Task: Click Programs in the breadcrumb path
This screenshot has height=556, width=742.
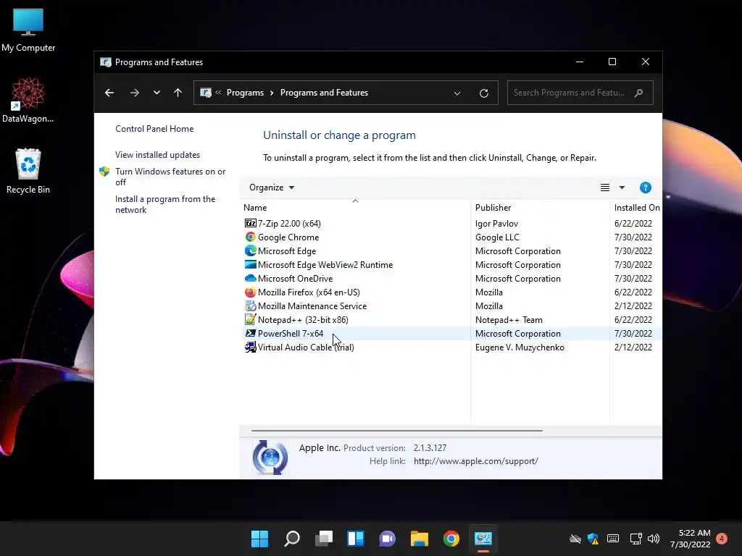Action: [245, 93]
